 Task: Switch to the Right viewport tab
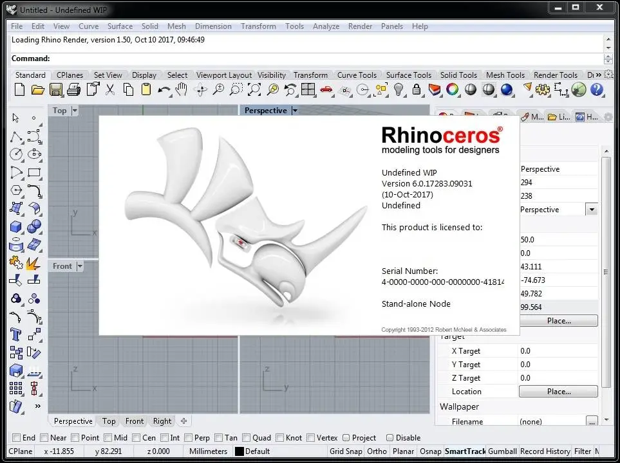coord(162,421)
